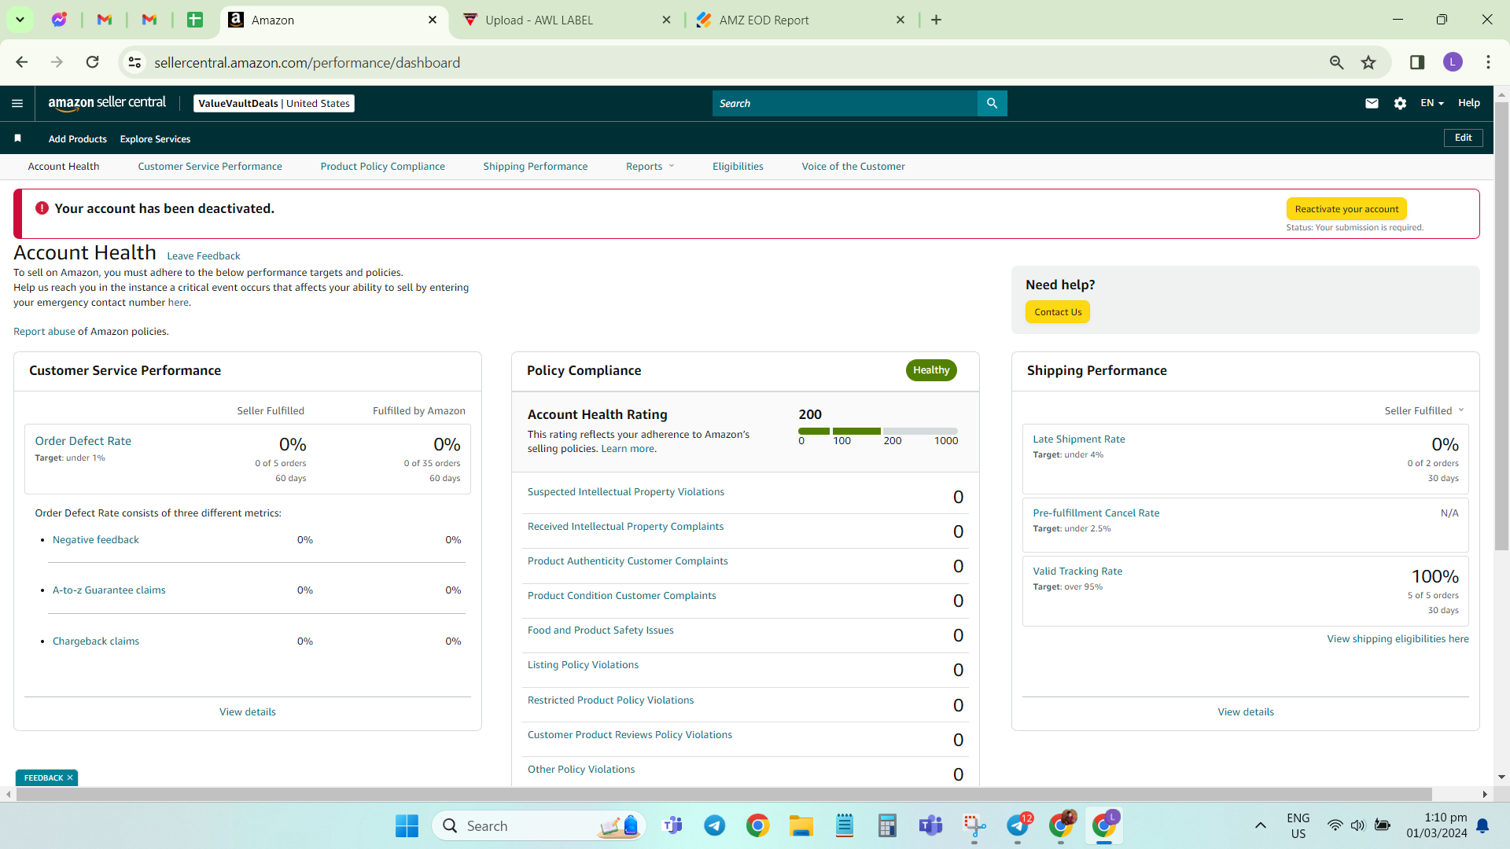Open the pinned Messenger tab

59,20
